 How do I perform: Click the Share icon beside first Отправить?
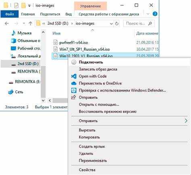pos(74,97)
